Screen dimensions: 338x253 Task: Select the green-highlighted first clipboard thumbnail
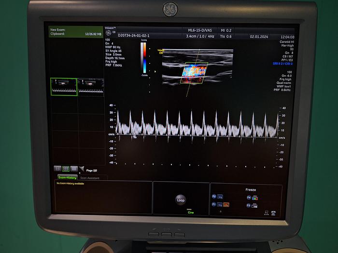click(64, 87)
